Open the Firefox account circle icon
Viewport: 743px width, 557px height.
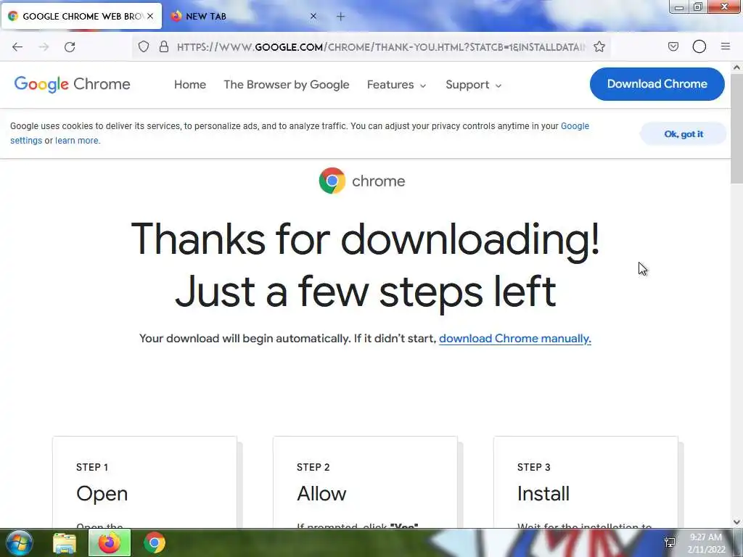click(x=699, y=46)
